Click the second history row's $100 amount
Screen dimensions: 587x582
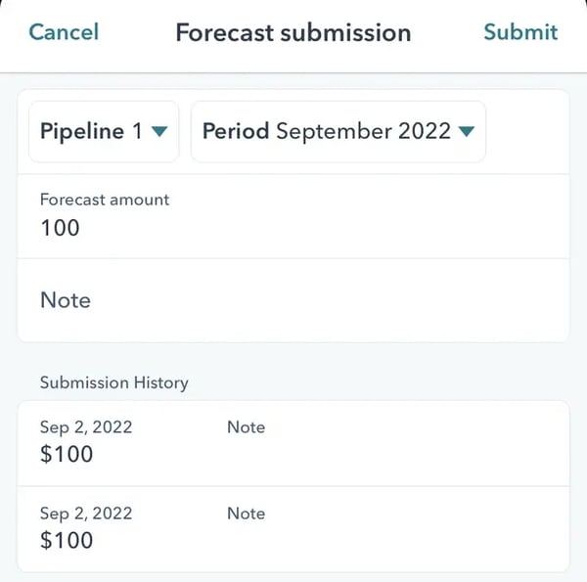point(67,541)
